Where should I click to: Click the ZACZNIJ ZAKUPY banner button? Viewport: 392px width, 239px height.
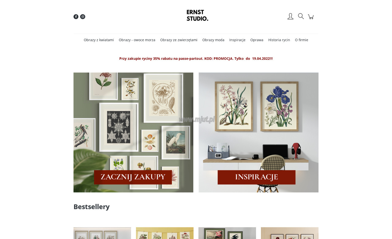click(133, 177)
